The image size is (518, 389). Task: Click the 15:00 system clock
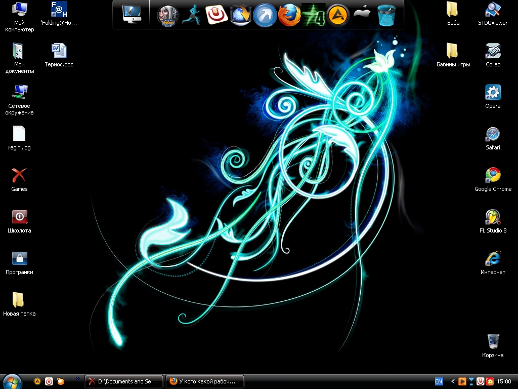(504, 381)
